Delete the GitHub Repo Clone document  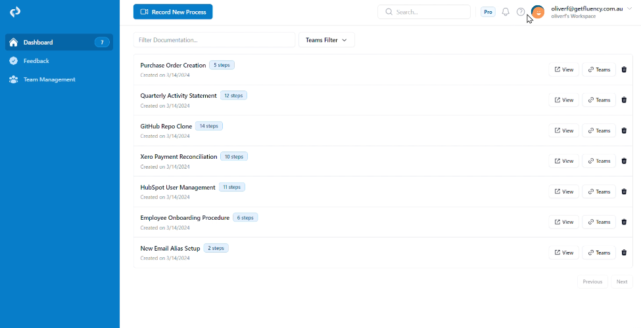[x=624, y=131]
